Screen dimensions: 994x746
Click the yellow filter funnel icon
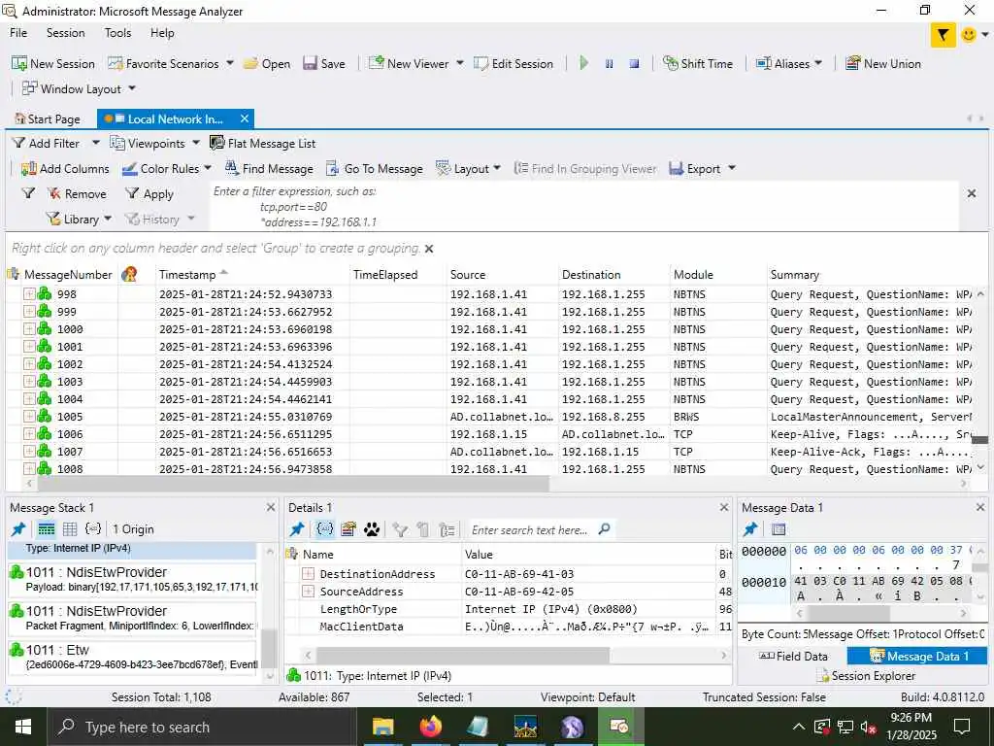coord(943,35)
